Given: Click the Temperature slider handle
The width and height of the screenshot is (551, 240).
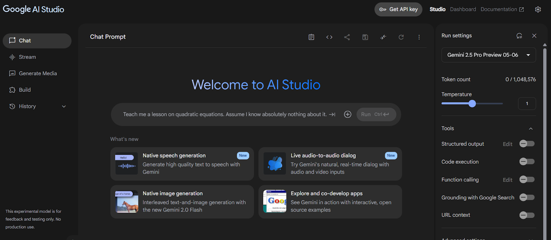Looking at the screenshot, I should click(x=472, y=103).
